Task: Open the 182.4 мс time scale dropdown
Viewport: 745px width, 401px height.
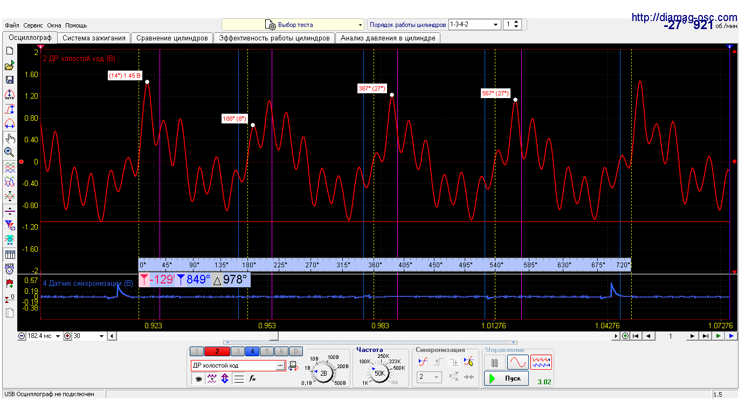Action: coord(58,336)
